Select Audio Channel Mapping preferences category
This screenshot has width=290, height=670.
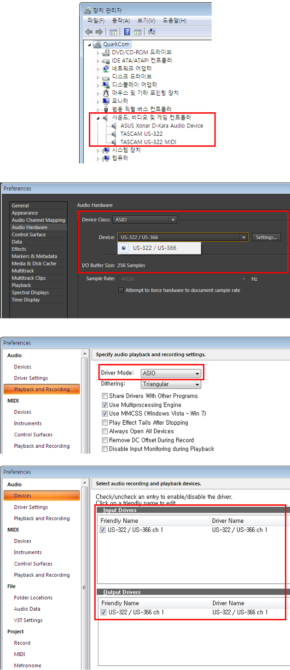[x=39, y=220]
